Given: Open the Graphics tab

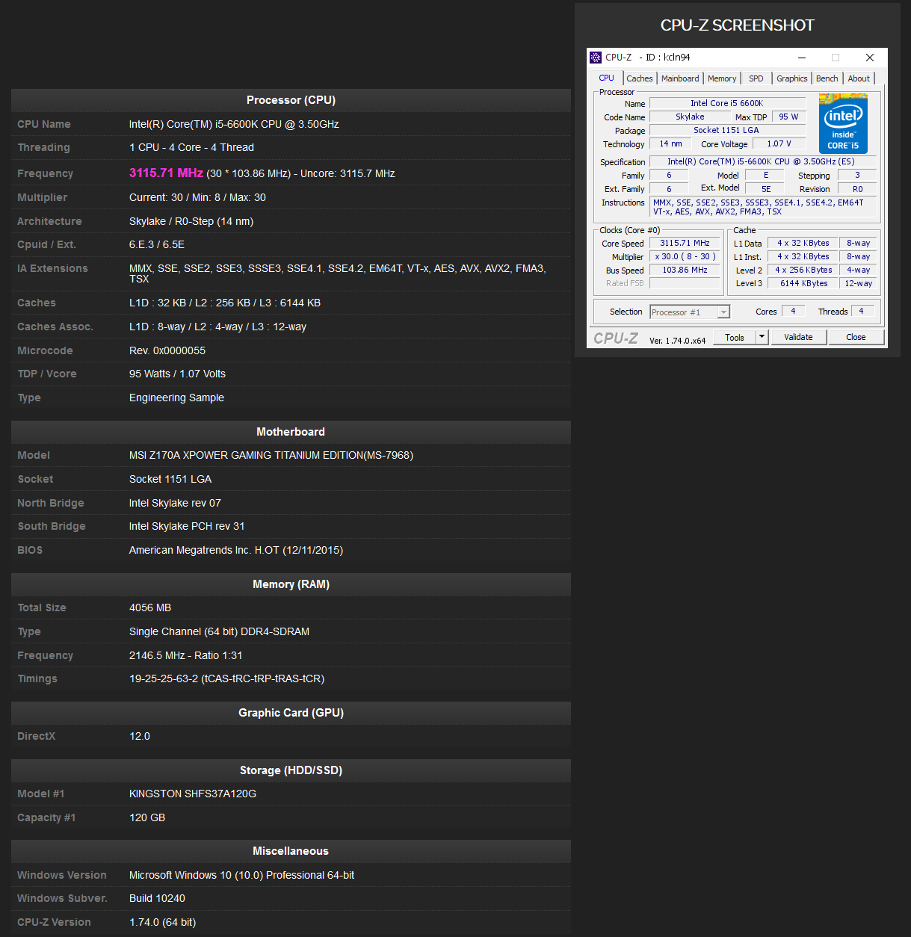Looking at the screenshot, I should [792, 78].
